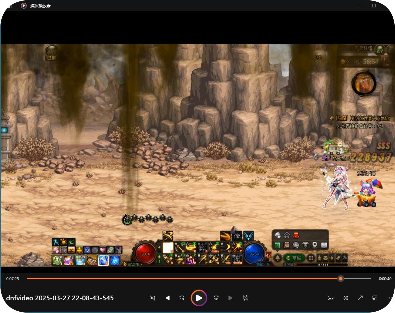Click the skill slot bound to Alt

pos(226,259)
